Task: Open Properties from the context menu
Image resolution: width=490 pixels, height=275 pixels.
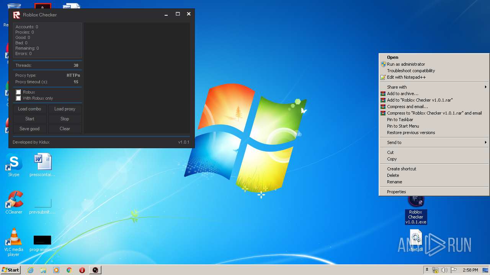Action: click(434, 192)
